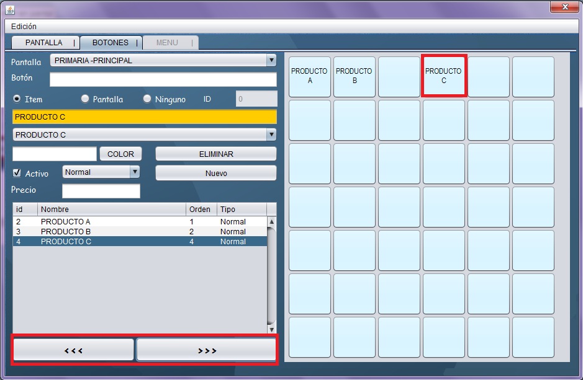Click the Botón text input field

click(x=163, y=80)
